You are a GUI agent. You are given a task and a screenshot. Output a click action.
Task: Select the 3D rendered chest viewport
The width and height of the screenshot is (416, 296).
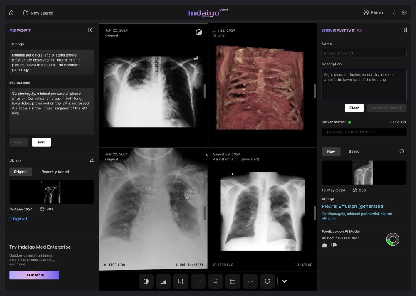260,88
